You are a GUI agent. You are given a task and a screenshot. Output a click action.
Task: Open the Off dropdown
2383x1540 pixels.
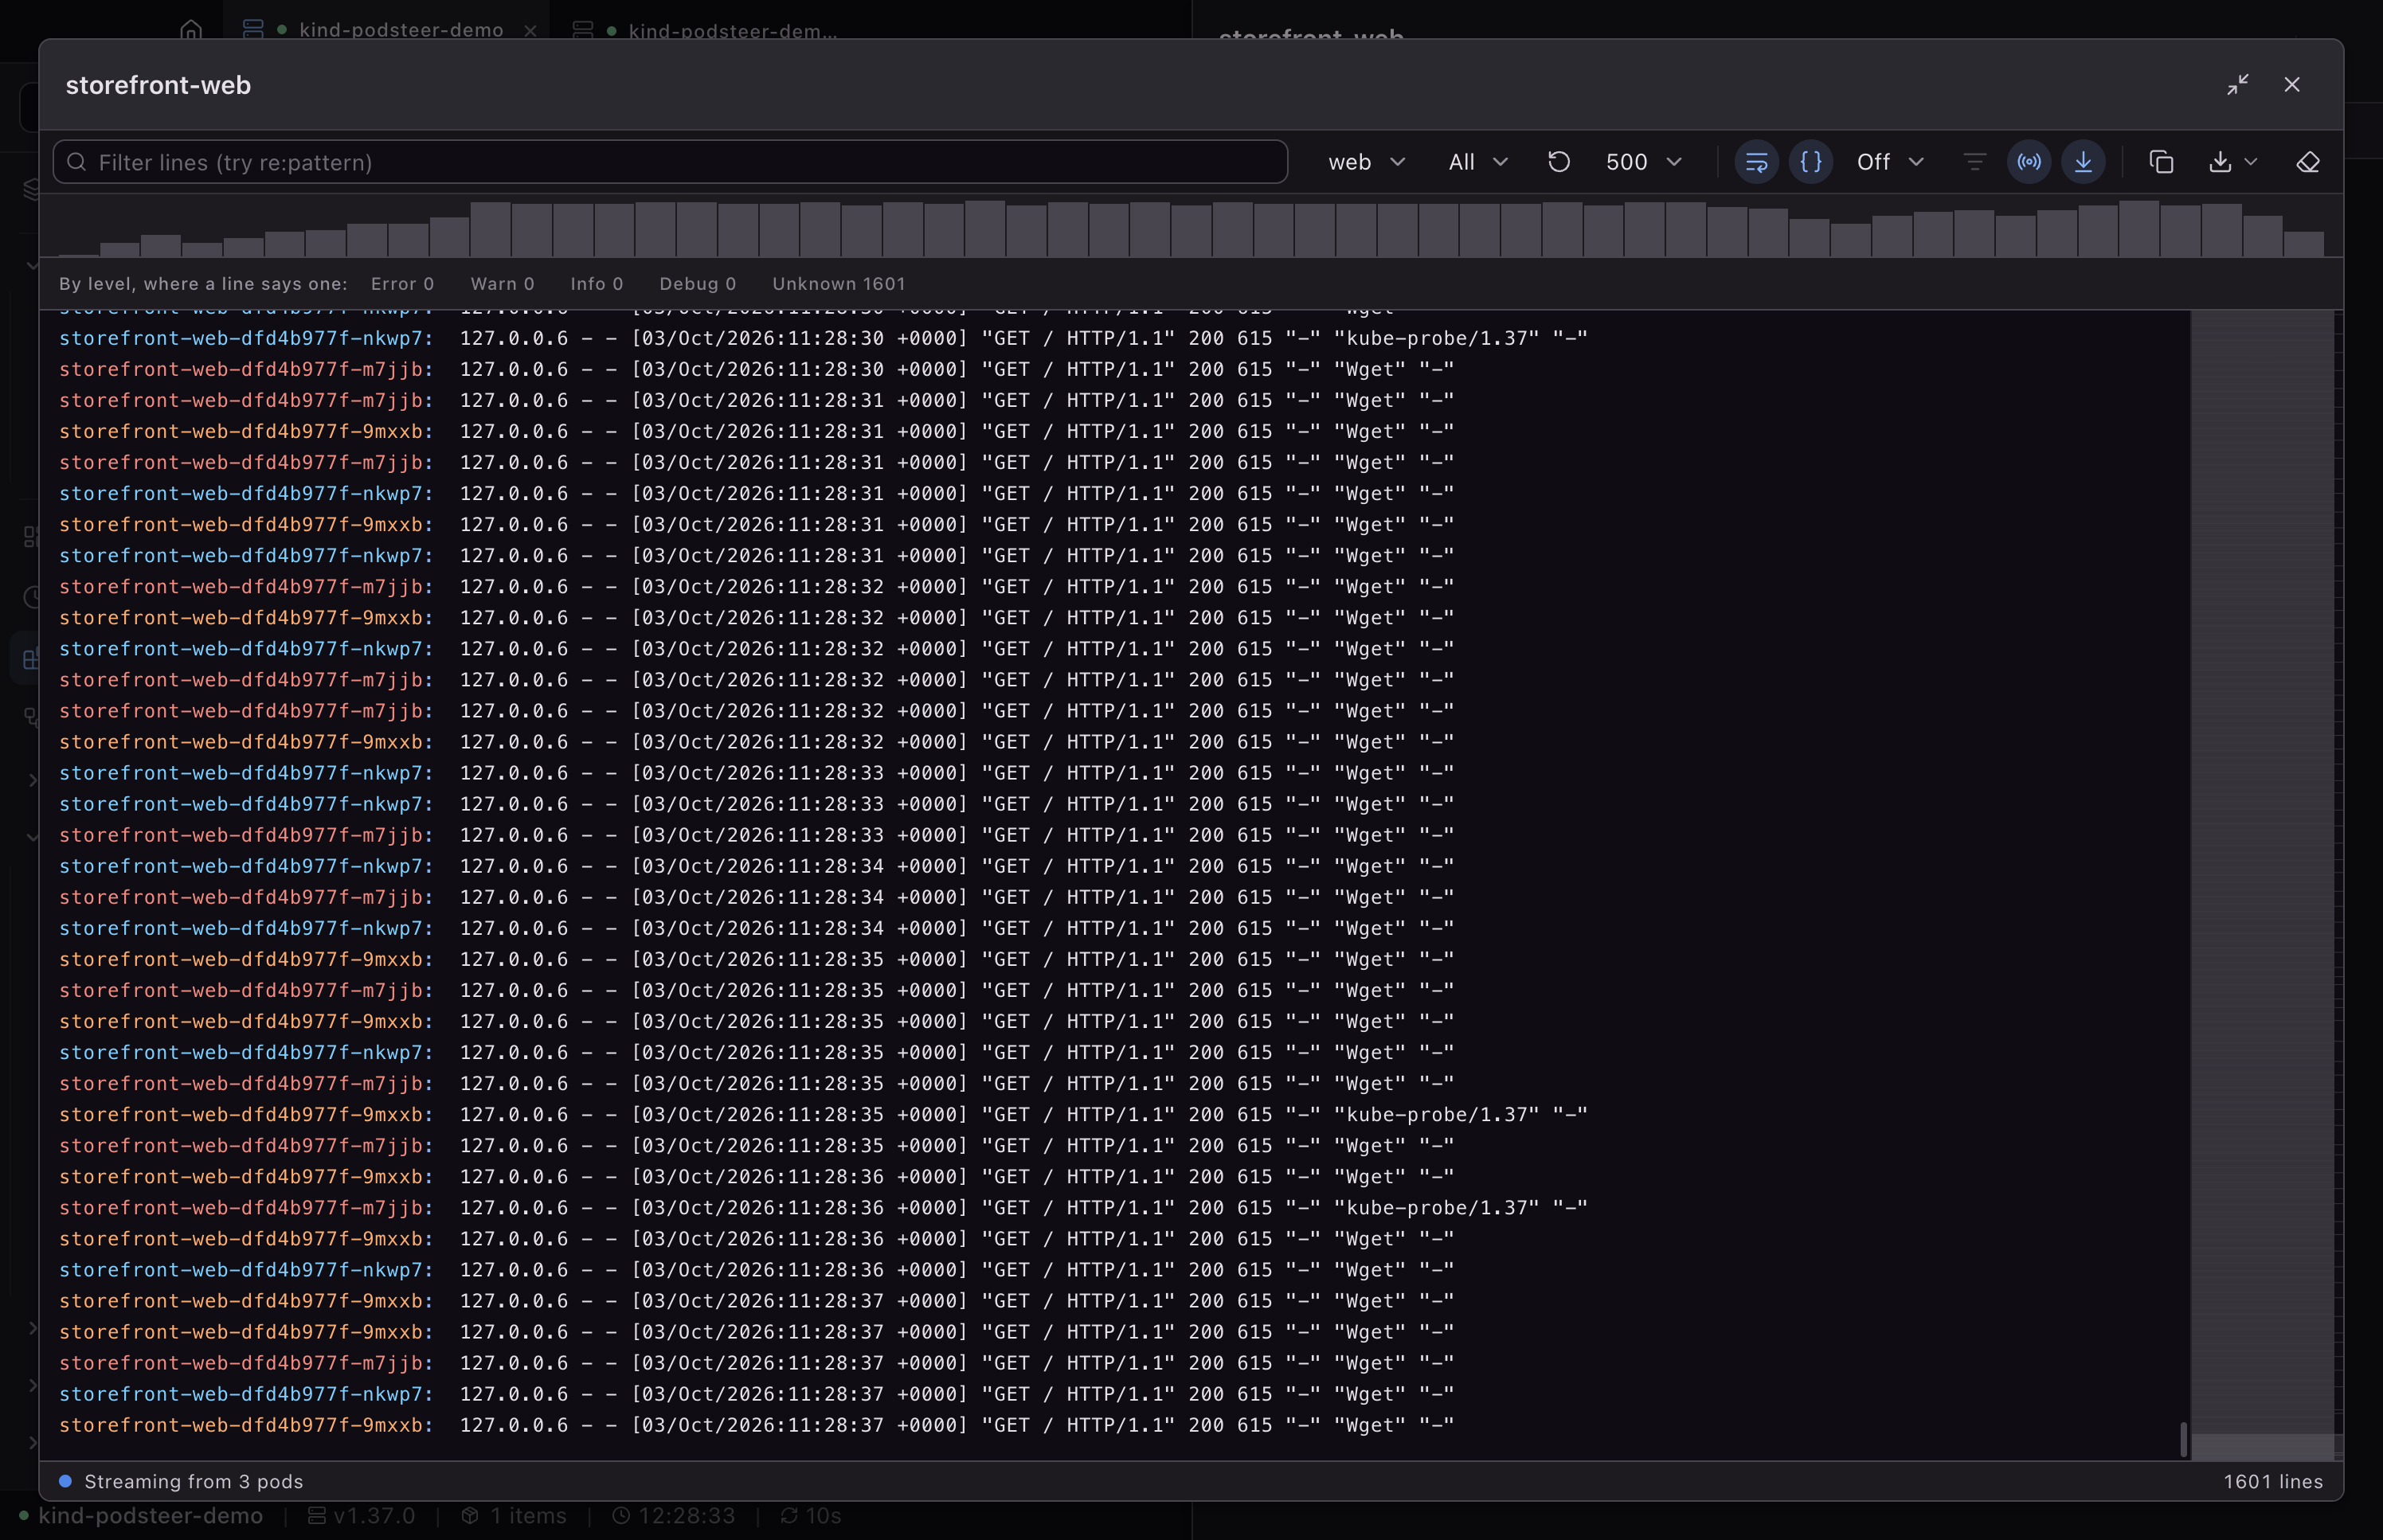coord(1890,162)
